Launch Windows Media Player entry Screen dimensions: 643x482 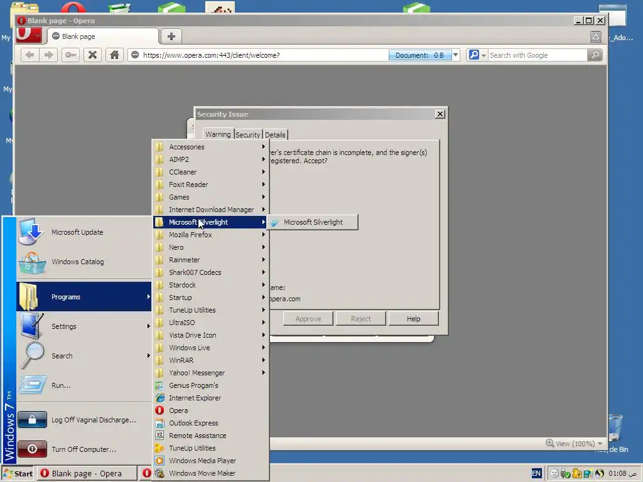tap(211, 461)
